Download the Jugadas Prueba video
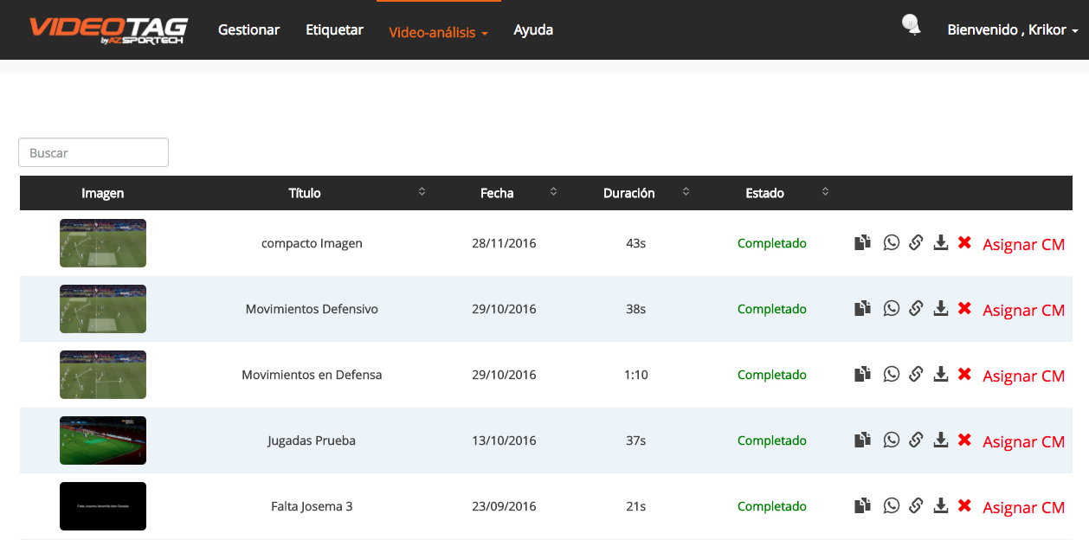The height and width of the screenshot is (540, 1089). 941,440
